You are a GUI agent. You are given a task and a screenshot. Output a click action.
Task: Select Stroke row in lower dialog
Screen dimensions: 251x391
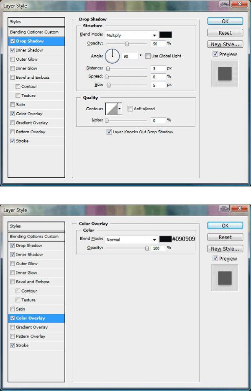(x=36, y=345)
